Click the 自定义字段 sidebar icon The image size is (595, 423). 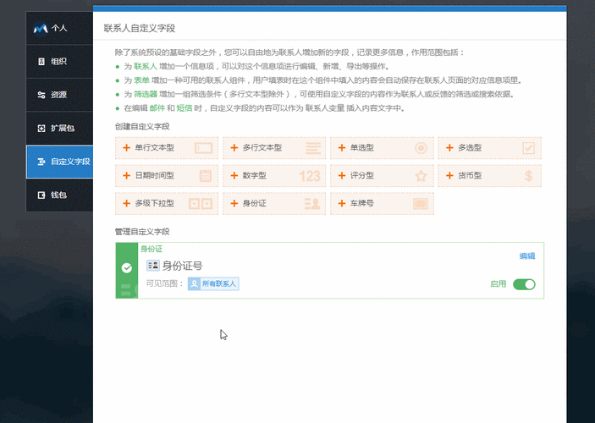click(x=41, y=162)
